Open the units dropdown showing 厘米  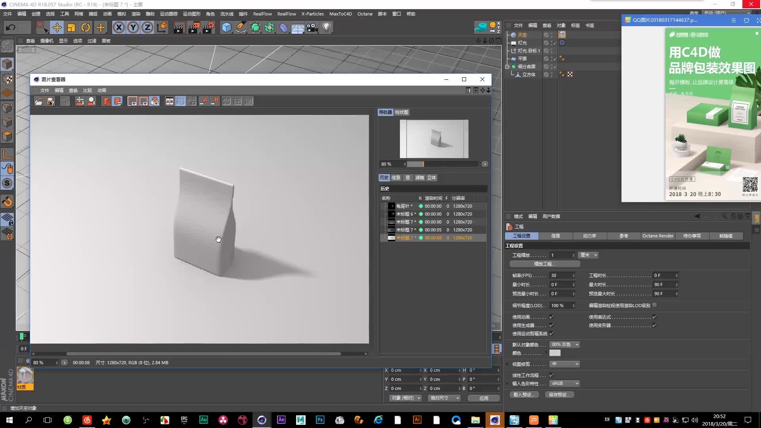589,255
